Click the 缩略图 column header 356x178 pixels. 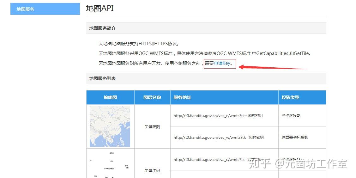coord(110,97)
